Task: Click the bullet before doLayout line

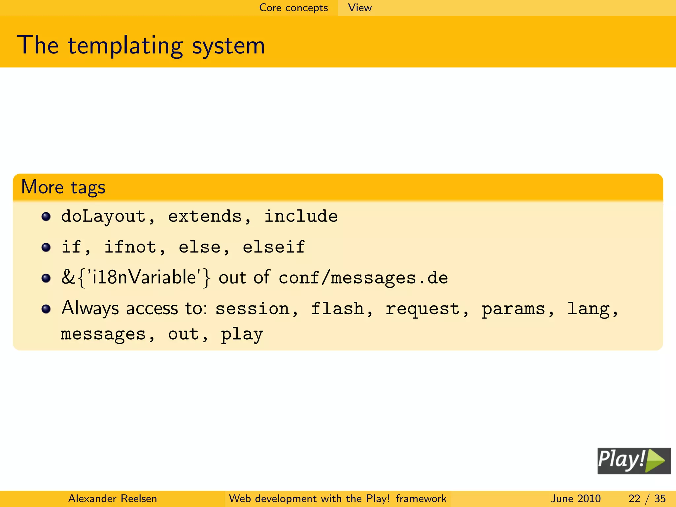Action: (x=46, y=217)
